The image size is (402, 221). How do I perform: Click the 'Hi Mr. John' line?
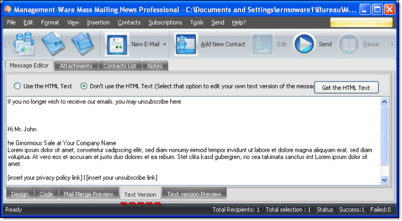pyautogui.click(x=22, y=129)
